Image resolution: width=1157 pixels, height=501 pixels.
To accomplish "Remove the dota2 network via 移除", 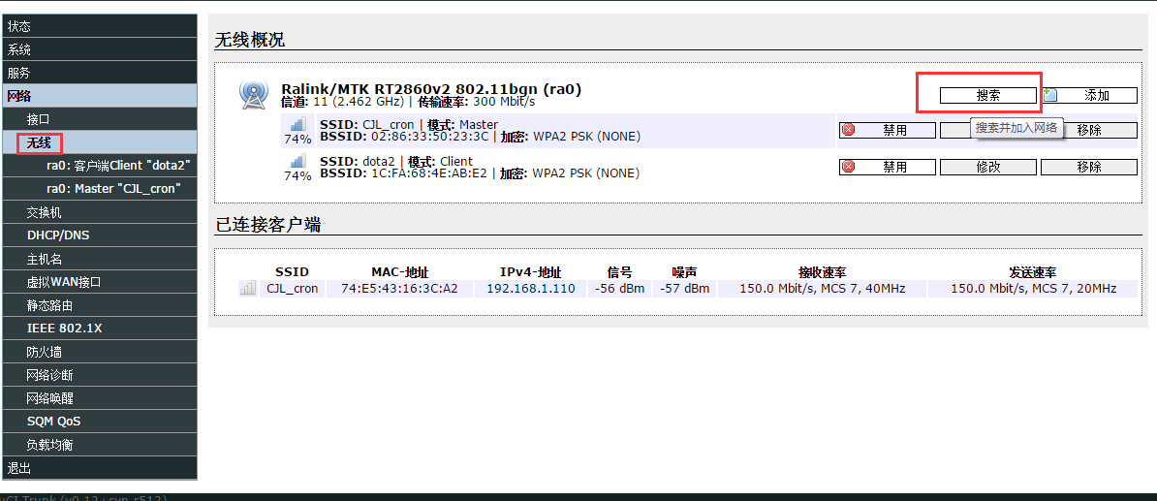I will coord(1088,167).
